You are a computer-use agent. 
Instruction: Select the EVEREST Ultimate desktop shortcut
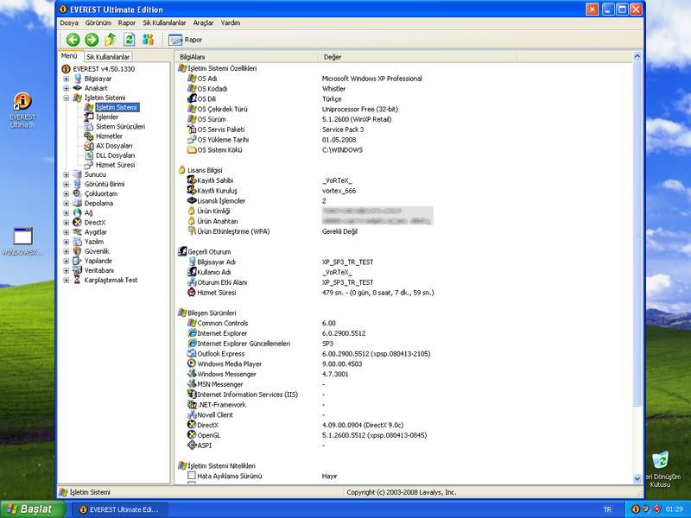(x=22, y=111)
